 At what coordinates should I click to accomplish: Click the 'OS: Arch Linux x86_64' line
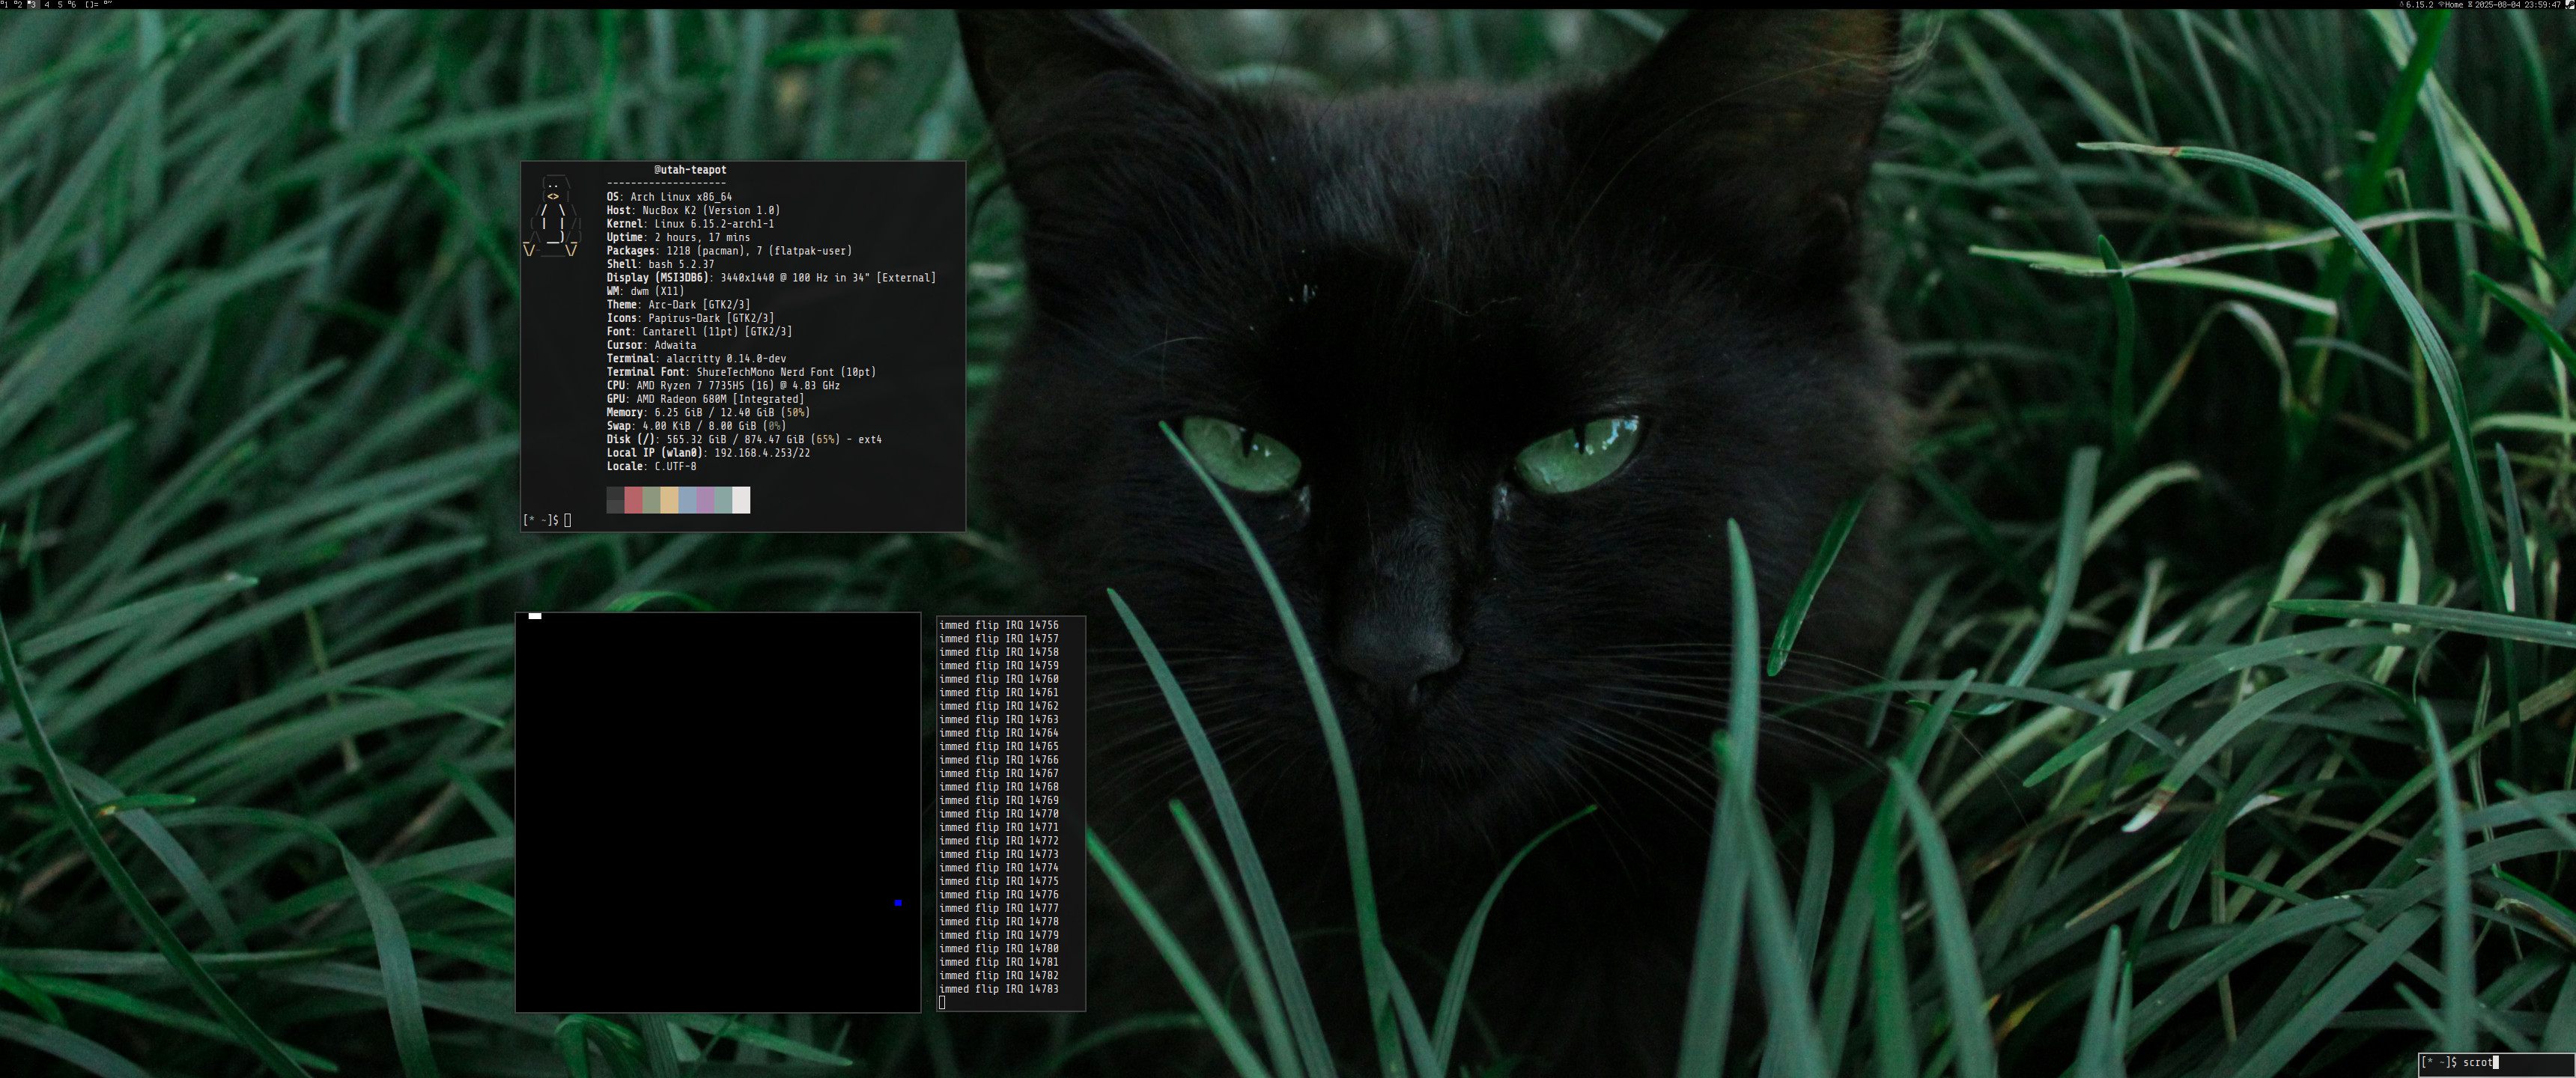point(669,197)
